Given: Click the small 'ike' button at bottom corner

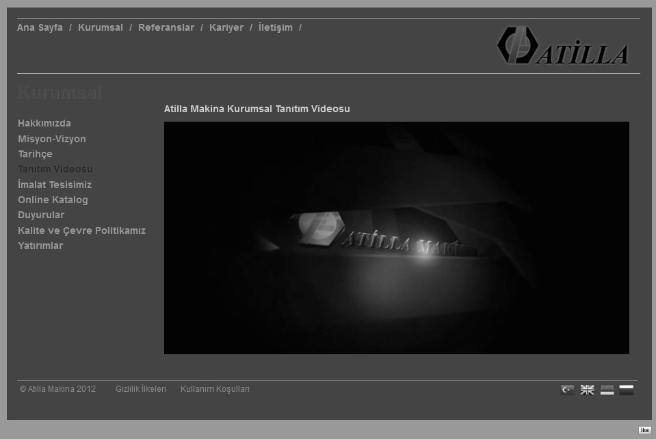Looking at the screenshot, I should pos(644,430).
